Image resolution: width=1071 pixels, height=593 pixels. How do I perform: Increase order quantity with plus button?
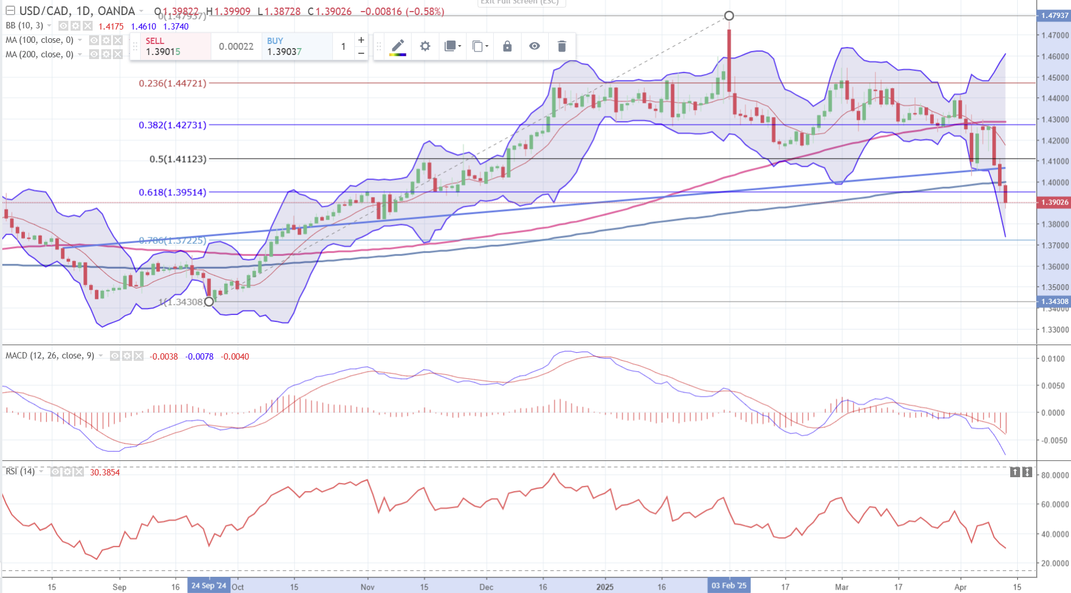pyautogui.click(x=361, y=40)
